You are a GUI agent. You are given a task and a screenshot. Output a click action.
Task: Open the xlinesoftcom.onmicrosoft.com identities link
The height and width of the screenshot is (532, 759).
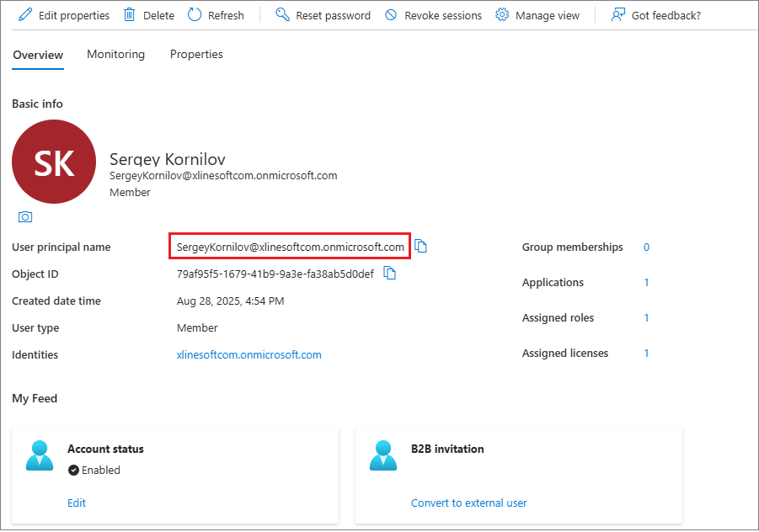(x=248, y=354)
